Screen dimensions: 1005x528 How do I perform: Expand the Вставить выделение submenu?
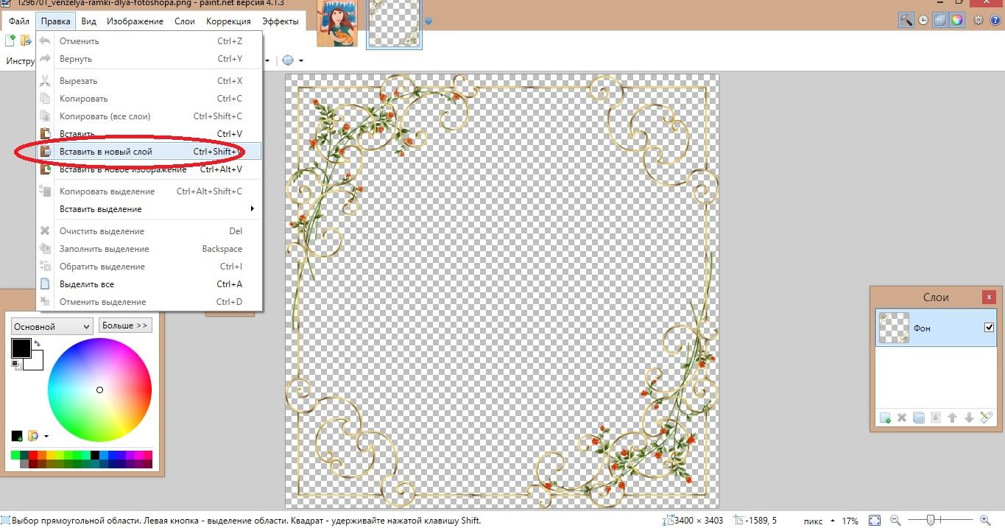[149, 209]
